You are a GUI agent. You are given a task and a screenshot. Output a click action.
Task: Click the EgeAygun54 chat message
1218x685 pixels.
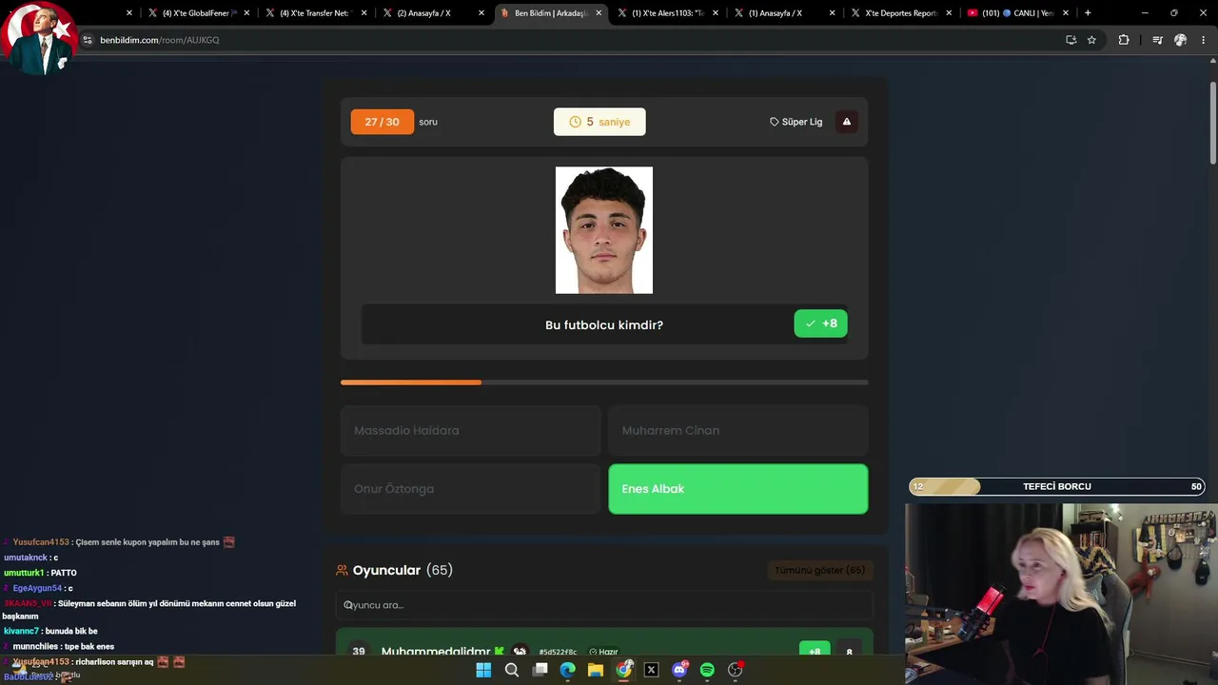pos(38,588)
